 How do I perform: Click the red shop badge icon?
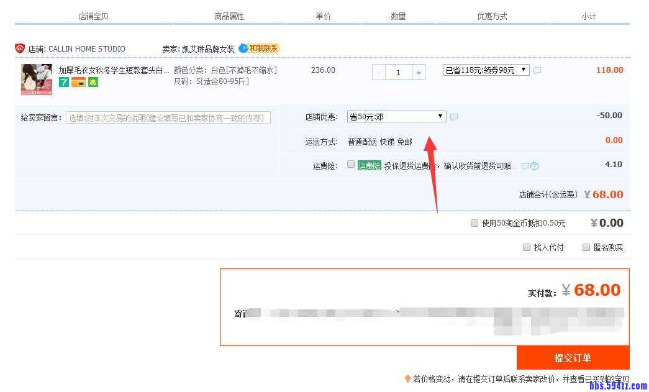pyautogui.click(x=20, y=48)
